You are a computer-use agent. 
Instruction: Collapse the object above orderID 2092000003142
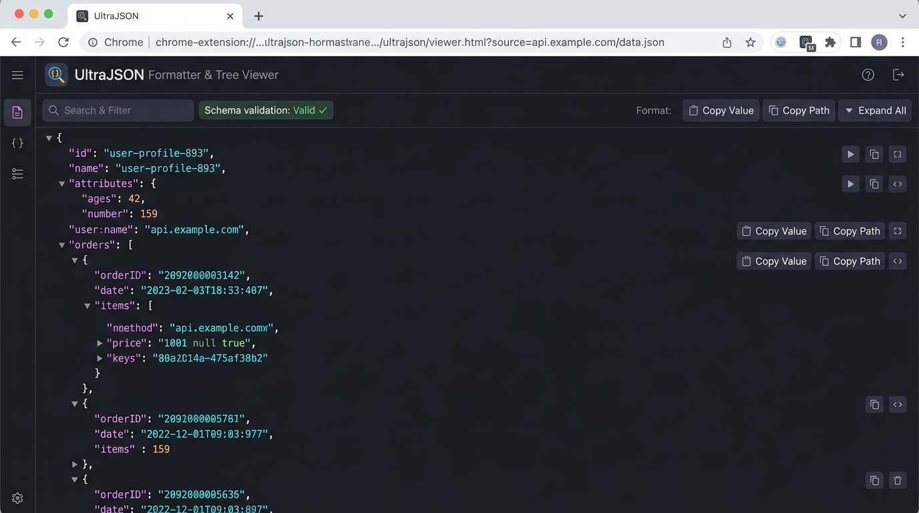click(x=74, y=261)
